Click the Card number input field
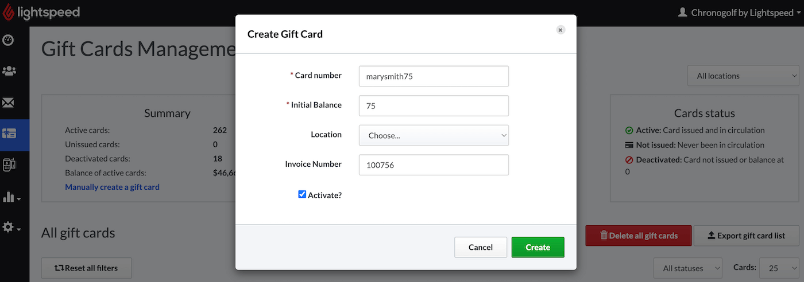This screenshot has width=804, height=282. pos(434,76)
